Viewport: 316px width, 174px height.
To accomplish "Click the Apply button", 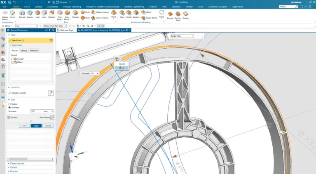I will [x=36, y=126].
